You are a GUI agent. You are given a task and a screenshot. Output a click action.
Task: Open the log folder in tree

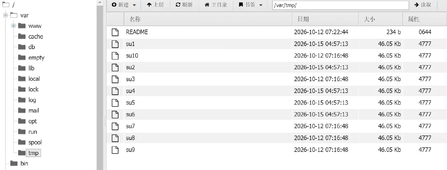32,100
